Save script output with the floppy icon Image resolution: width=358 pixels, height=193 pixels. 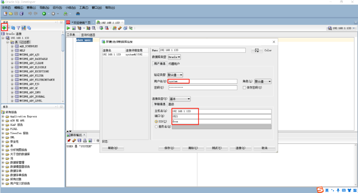click(x=79, y=140)
